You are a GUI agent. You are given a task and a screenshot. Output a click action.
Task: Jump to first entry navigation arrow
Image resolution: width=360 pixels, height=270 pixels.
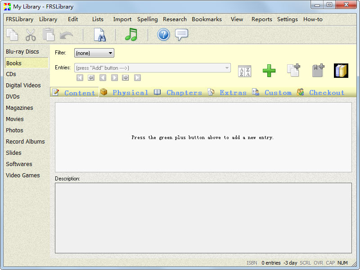pyautogui.click(x=80, y=78)
